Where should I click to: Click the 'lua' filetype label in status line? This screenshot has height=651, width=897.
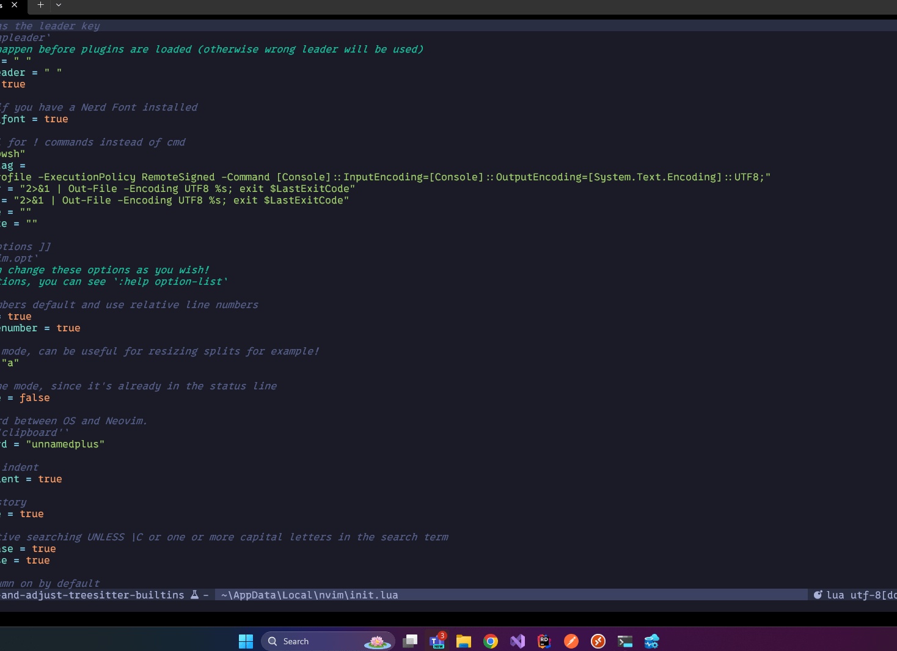pos(835,595)
